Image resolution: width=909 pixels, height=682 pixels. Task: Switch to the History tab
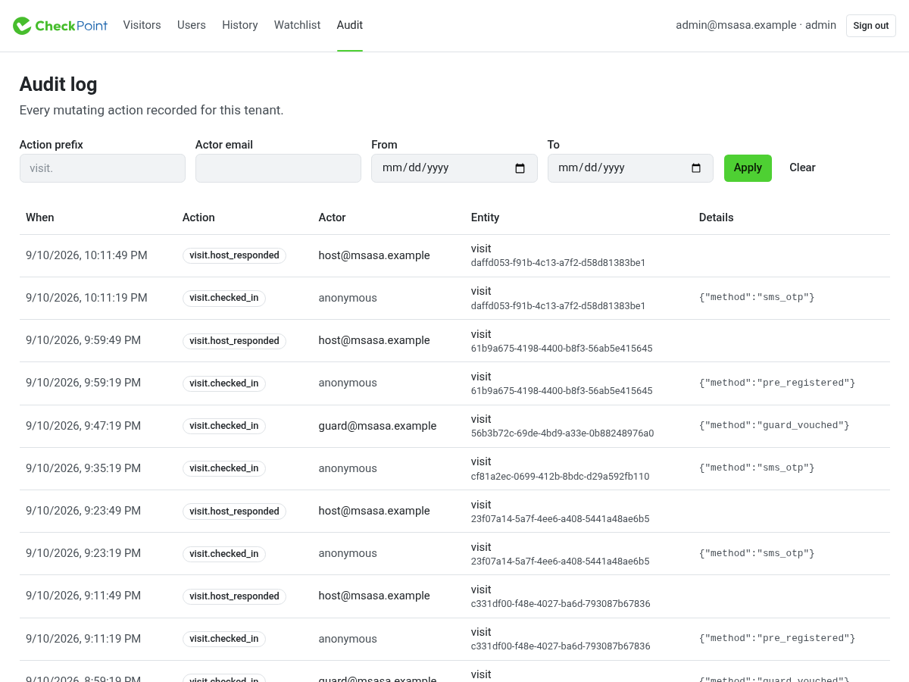pos(240,25)
